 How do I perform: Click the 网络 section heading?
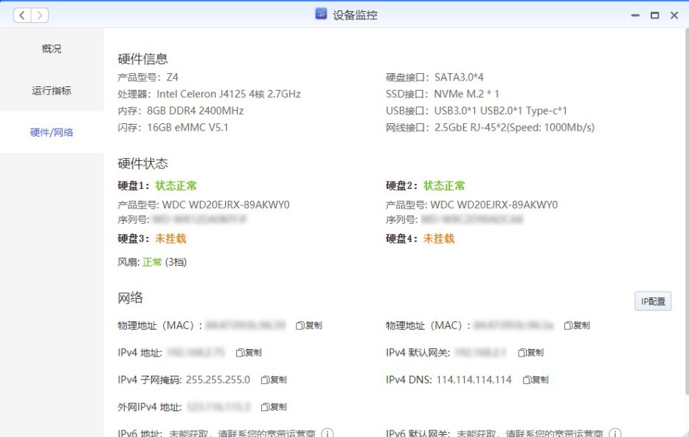coord(130,298)
